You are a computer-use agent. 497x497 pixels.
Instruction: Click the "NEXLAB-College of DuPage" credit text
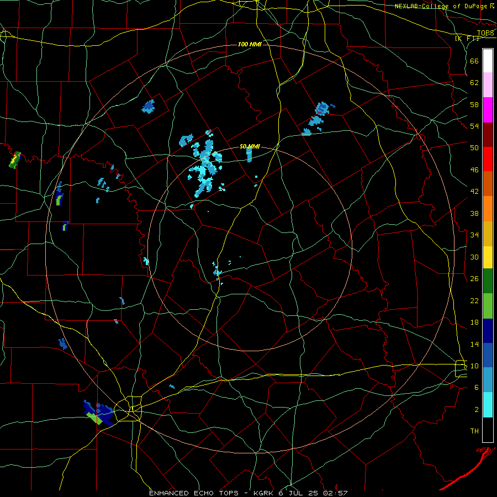click(441, 6)
